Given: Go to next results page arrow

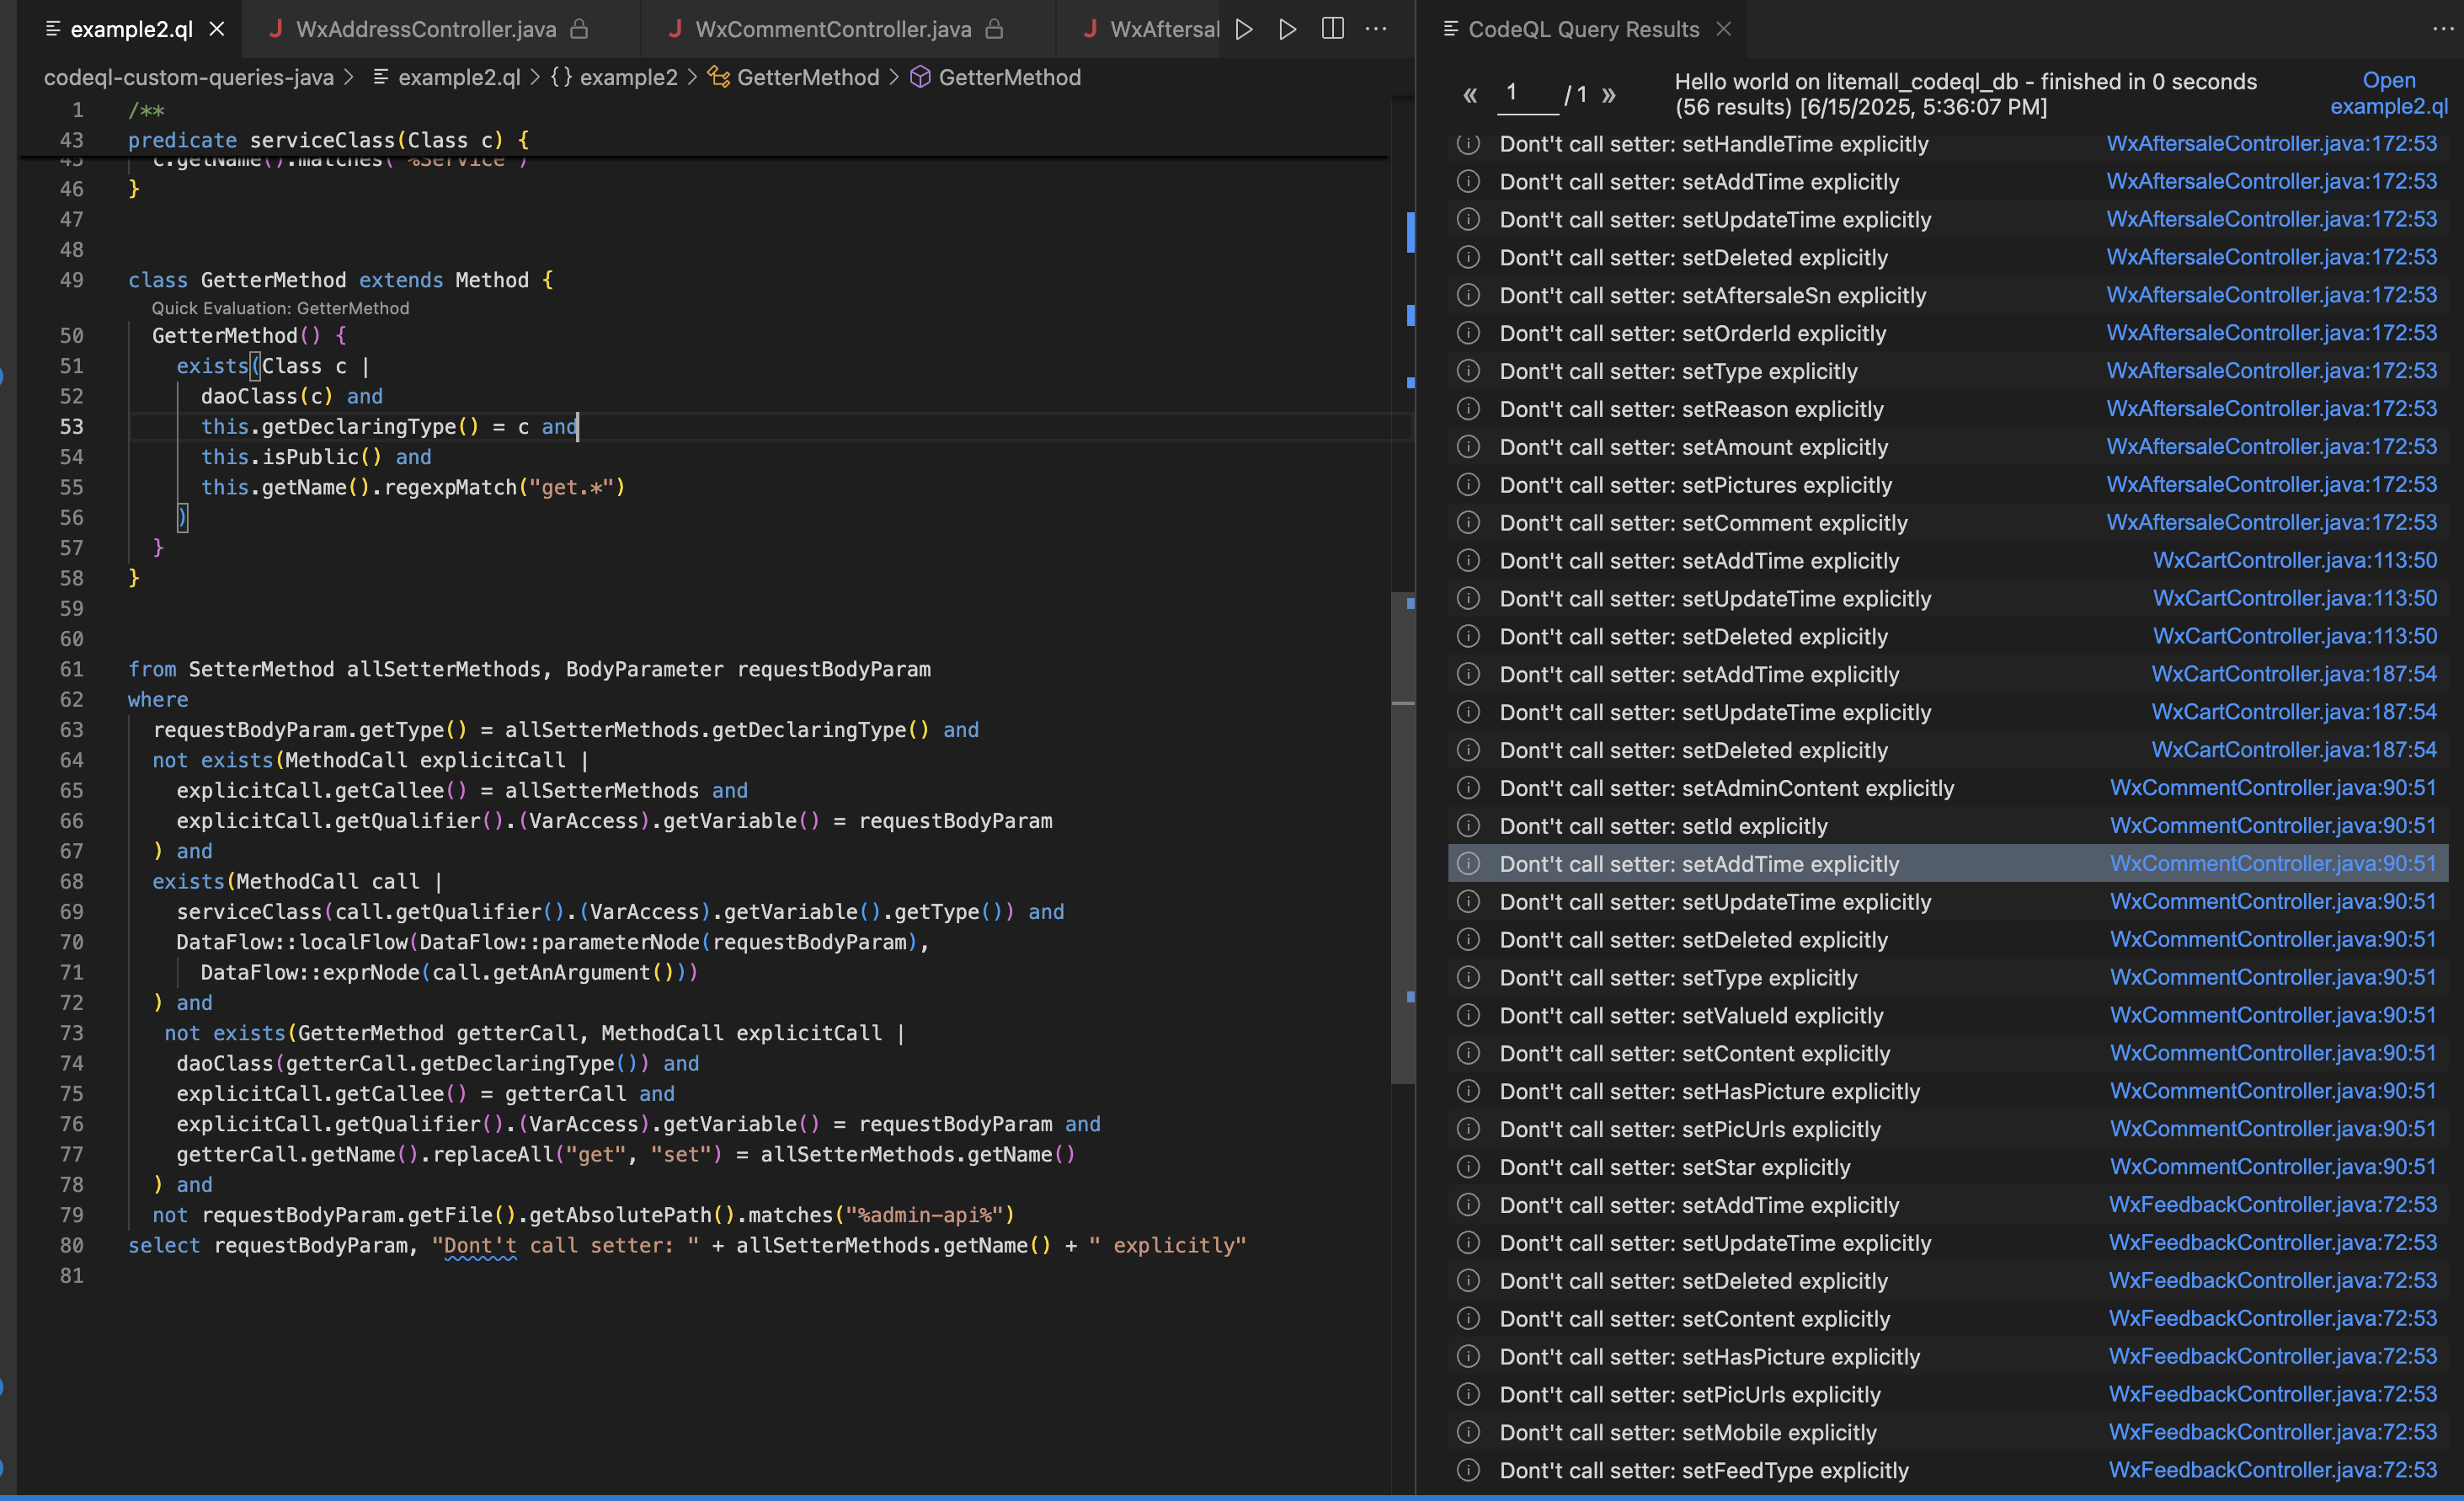Looking at the screenshot, I should coord(1609,95).
